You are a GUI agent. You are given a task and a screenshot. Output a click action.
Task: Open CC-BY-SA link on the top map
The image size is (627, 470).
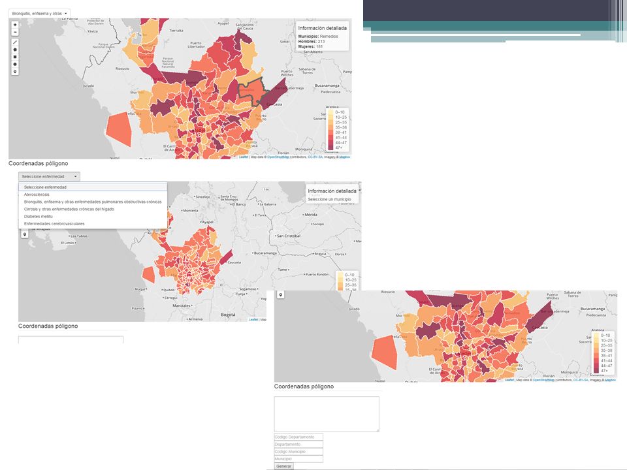pos(315,157)
